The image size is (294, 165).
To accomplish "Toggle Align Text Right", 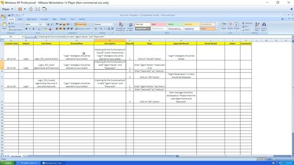I will pos(64,29).
